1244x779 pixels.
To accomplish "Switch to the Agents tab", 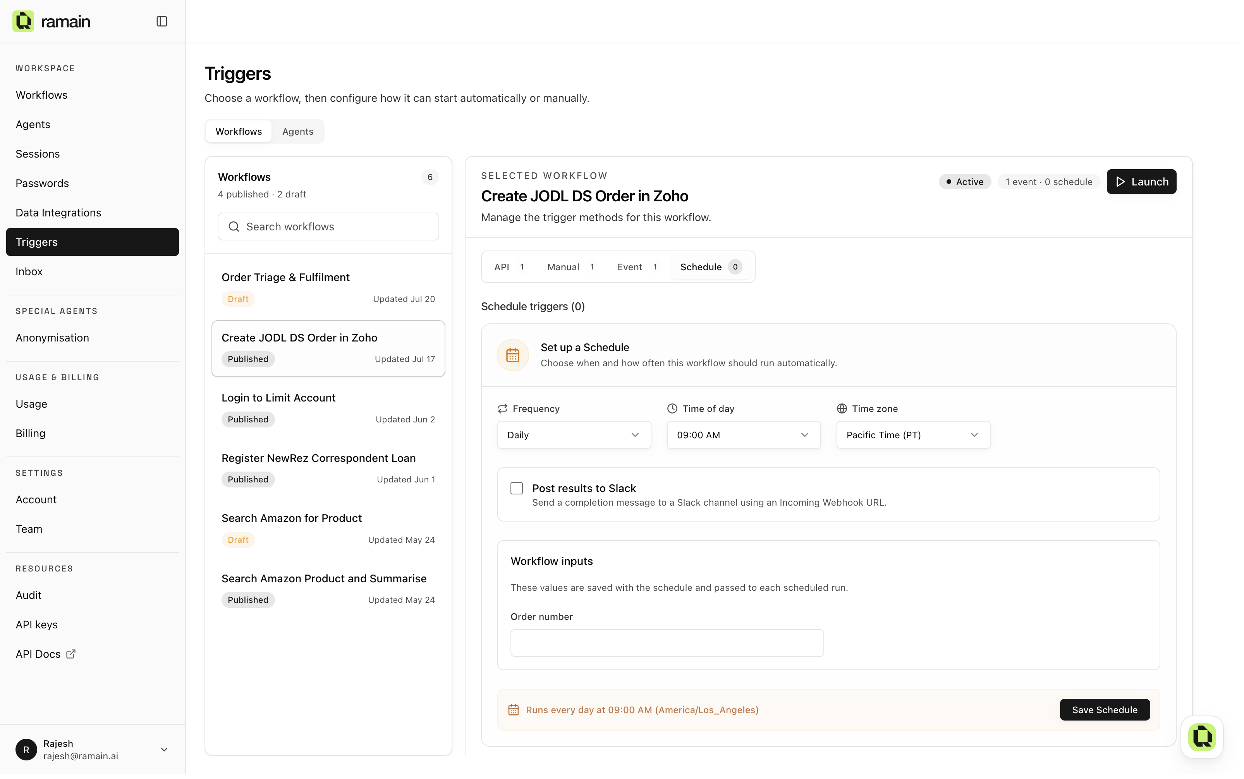I will (298, 131).
